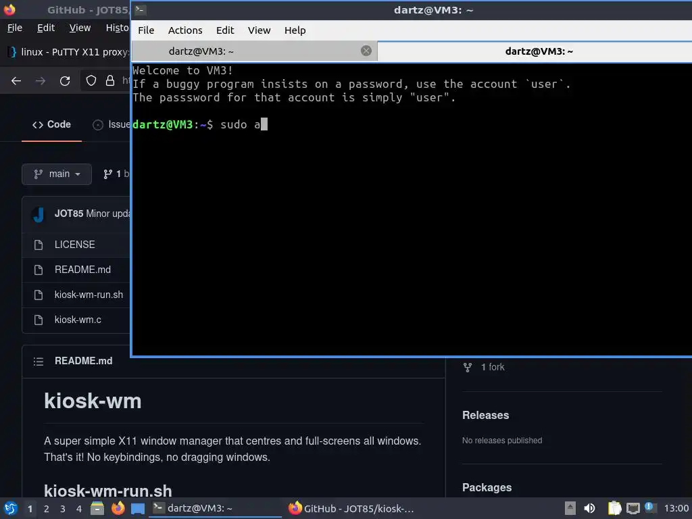Click the 13:00 taskbar clock

(676, 509)
